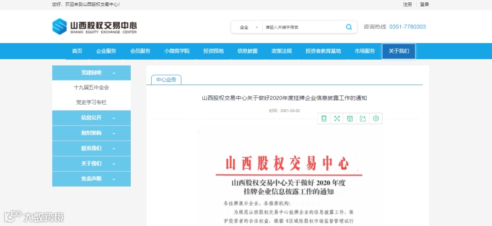Image resolution: width=492 pixels, height=226 pixels.
Task: Click the date text 2021-03-22
Action: click(x=290, y=110)
